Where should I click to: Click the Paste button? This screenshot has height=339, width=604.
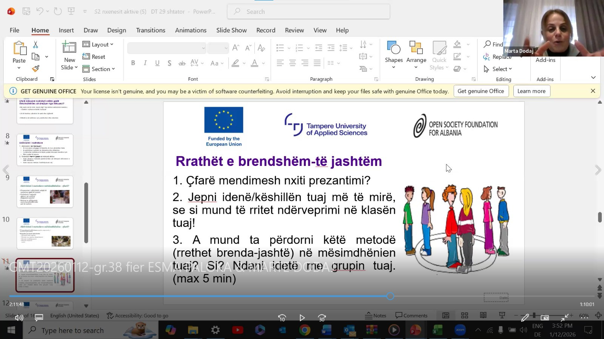[19, 55]
